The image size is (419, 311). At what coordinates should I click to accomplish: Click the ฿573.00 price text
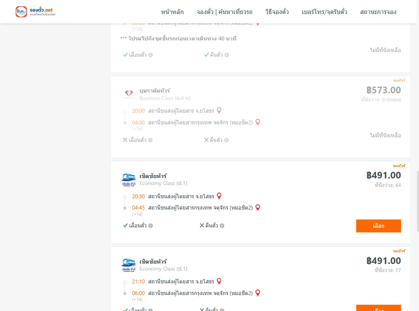tap(383, 90)
